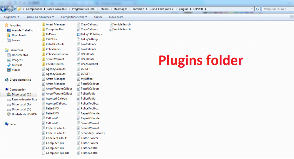294x159 pixels.
Task: Open the Músicas music note icon
Action: [x=9, y=65]
